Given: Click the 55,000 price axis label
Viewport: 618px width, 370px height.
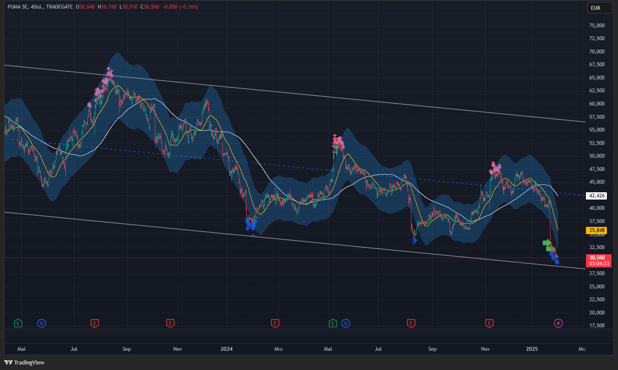Looking at the screenshot, I should [597, 130].
